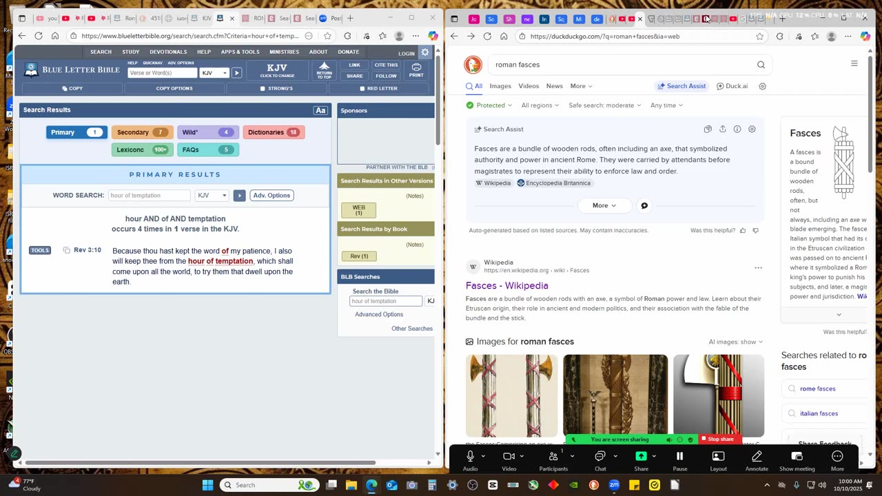Give thumbs up to Search Assist answer
The image size is (882, 496).
click(x=743, y=231)
